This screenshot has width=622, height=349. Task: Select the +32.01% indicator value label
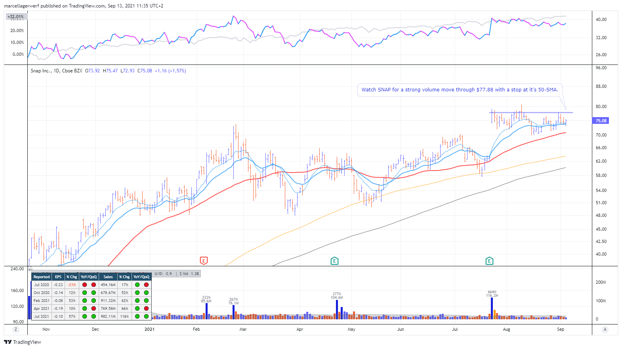15,17
